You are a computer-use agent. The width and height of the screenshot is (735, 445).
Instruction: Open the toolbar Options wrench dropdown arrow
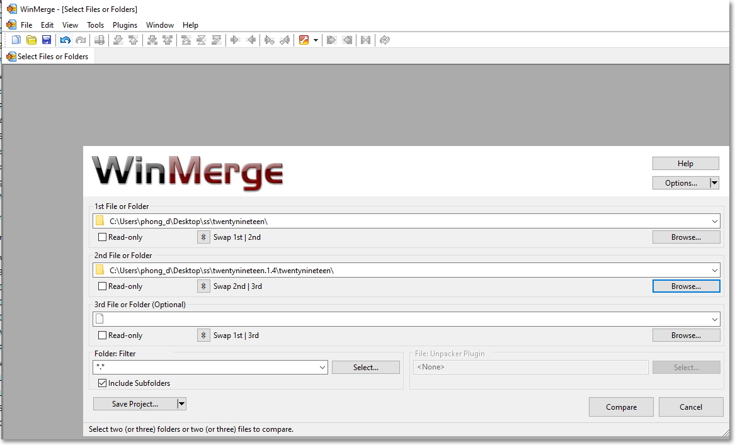[316, 40]
